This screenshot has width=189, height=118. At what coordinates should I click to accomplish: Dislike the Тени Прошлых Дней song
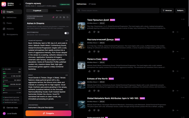(94, 32)
